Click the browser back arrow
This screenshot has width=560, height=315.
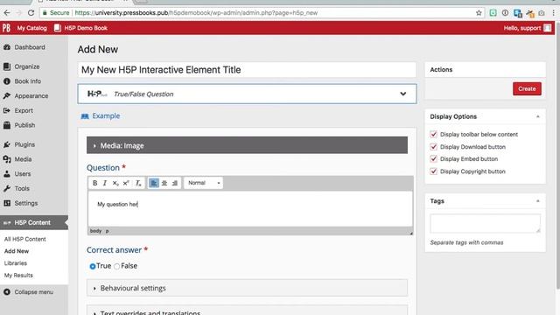point(7,13)
